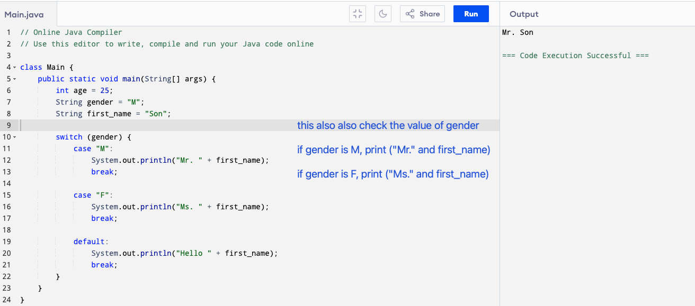Click the "Hello " println statement
Screen dimensions: 695x306
click(x=184, y=253)
